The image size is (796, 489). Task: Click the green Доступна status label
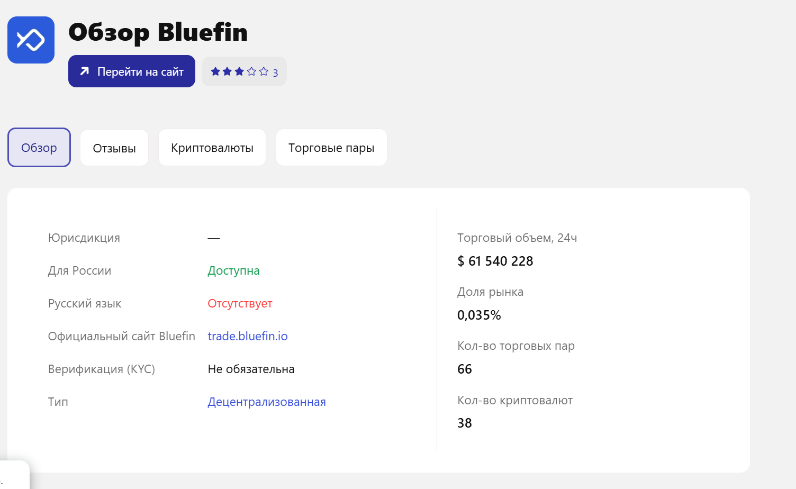(233, 270)
